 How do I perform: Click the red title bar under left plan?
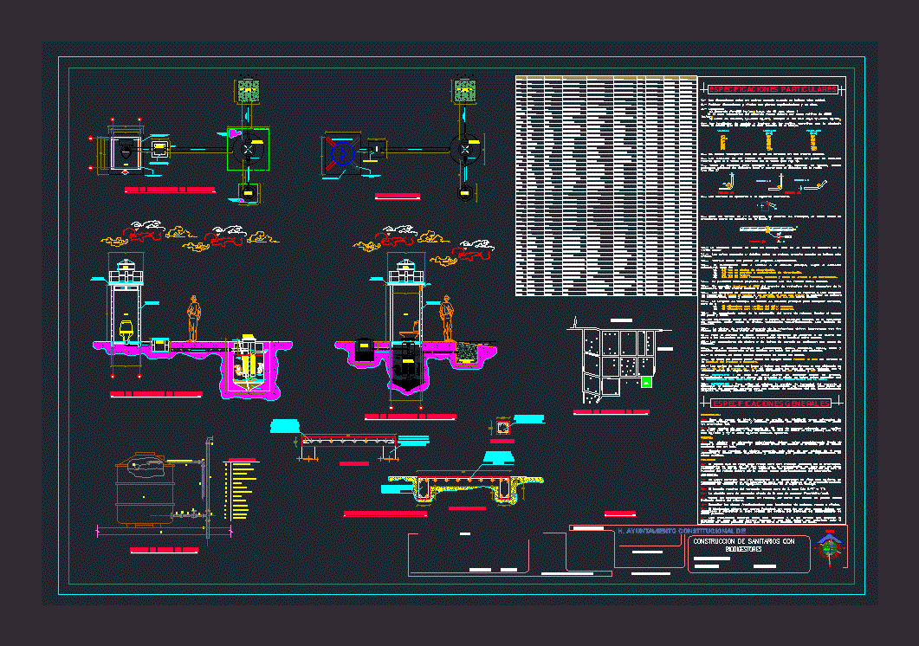[169, 189]
